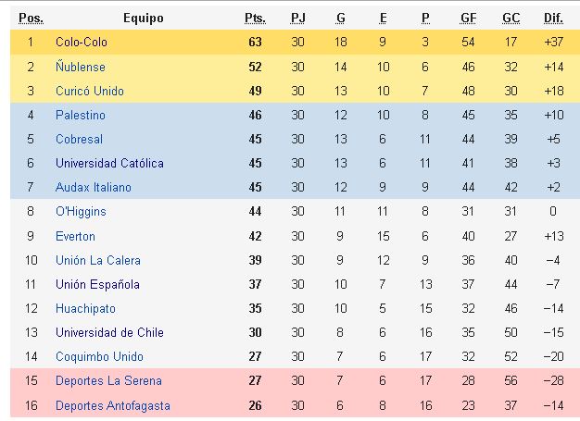Click the GF column header abbreviation
The image size is (580, 421).
click(x=468, y=19)
